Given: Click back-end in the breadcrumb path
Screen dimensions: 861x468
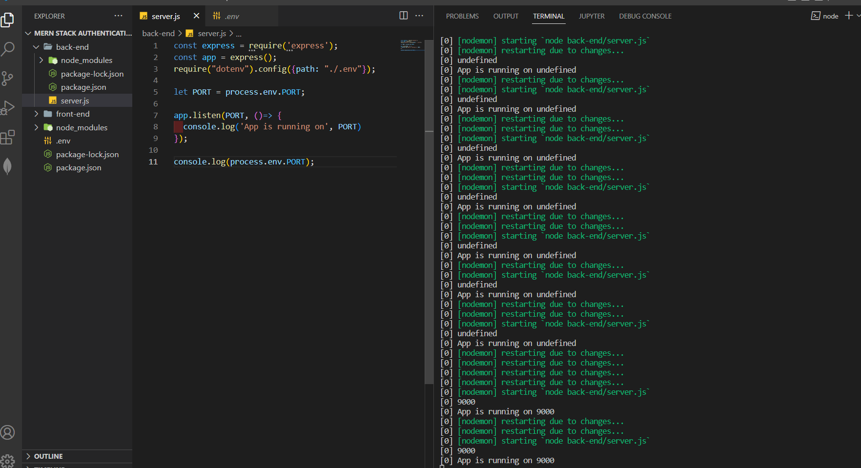Looking at the screenshot, I should point(158,33).
